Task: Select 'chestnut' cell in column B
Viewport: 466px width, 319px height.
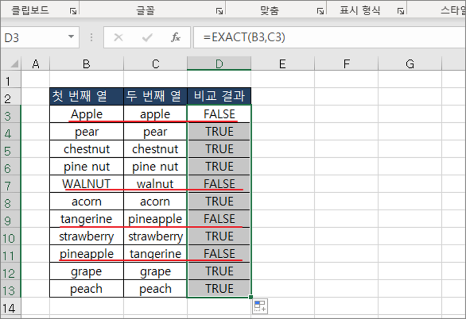Action: pos(86,149)
